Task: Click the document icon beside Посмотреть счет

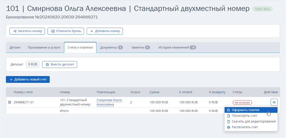Action: (x=228, y=116)
